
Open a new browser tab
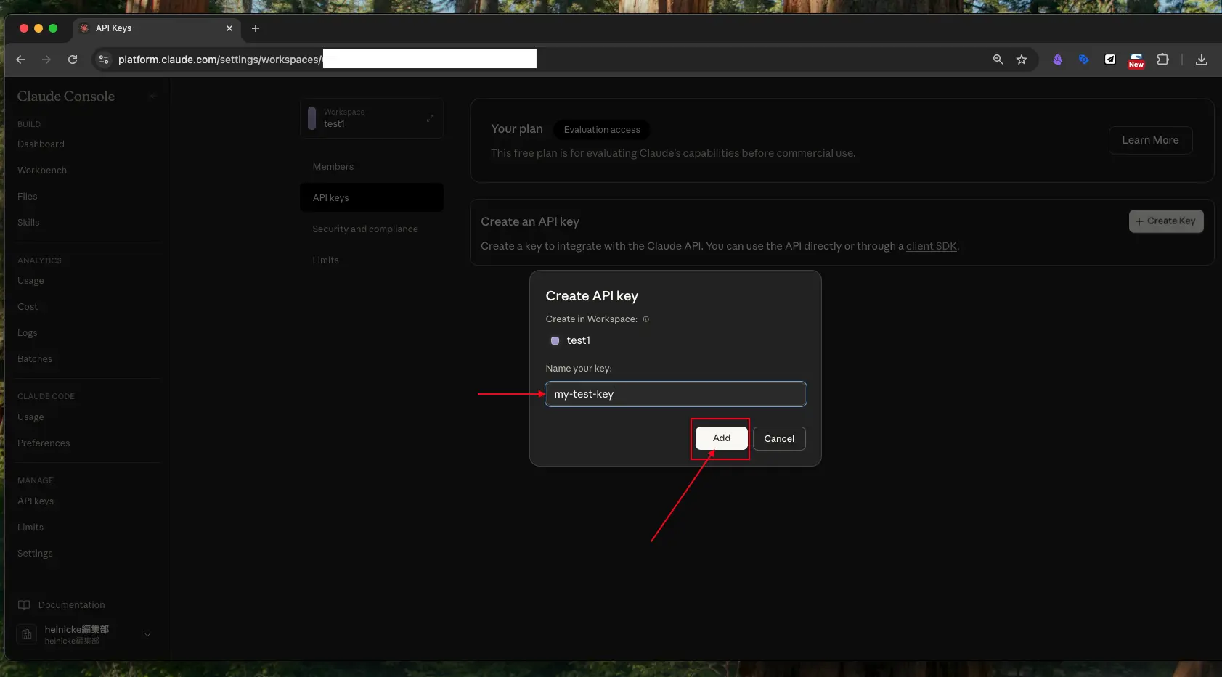[x=256, y=28]
